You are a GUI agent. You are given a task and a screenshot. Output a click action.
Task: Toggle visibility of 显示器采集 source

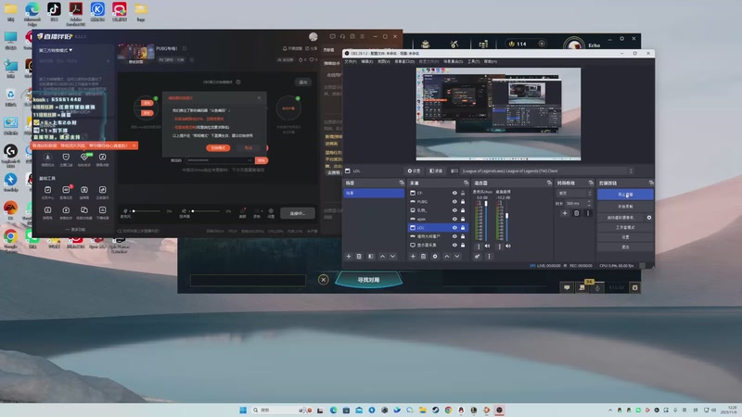pyautogui.click(x=454, y=245)
